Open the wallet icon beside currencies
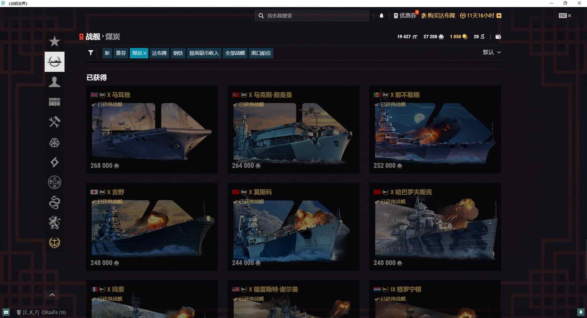This screenshot has height=318, width=587. pyautogui.click(x=498, y=37)
